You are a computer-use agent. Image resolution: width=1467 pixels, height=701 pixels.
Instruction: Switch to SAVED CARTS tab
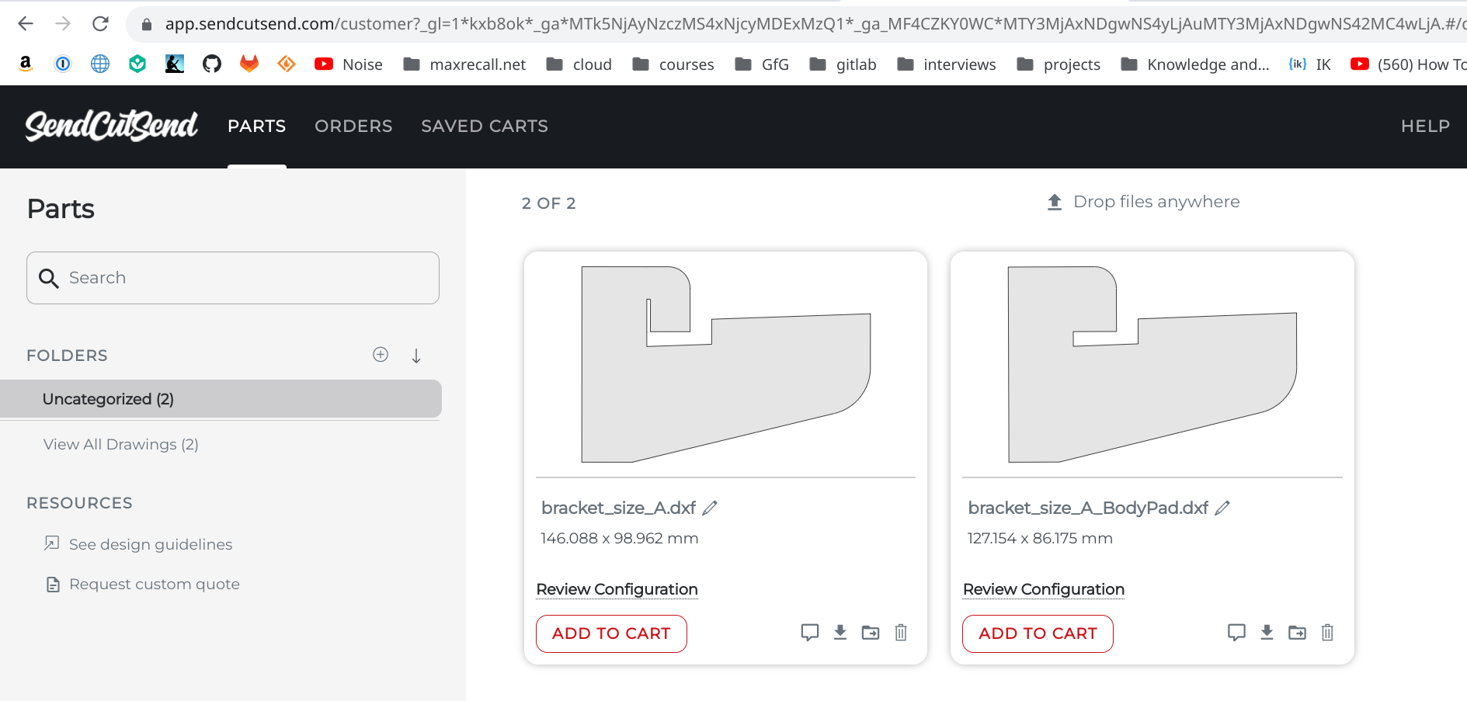(485, 126)
